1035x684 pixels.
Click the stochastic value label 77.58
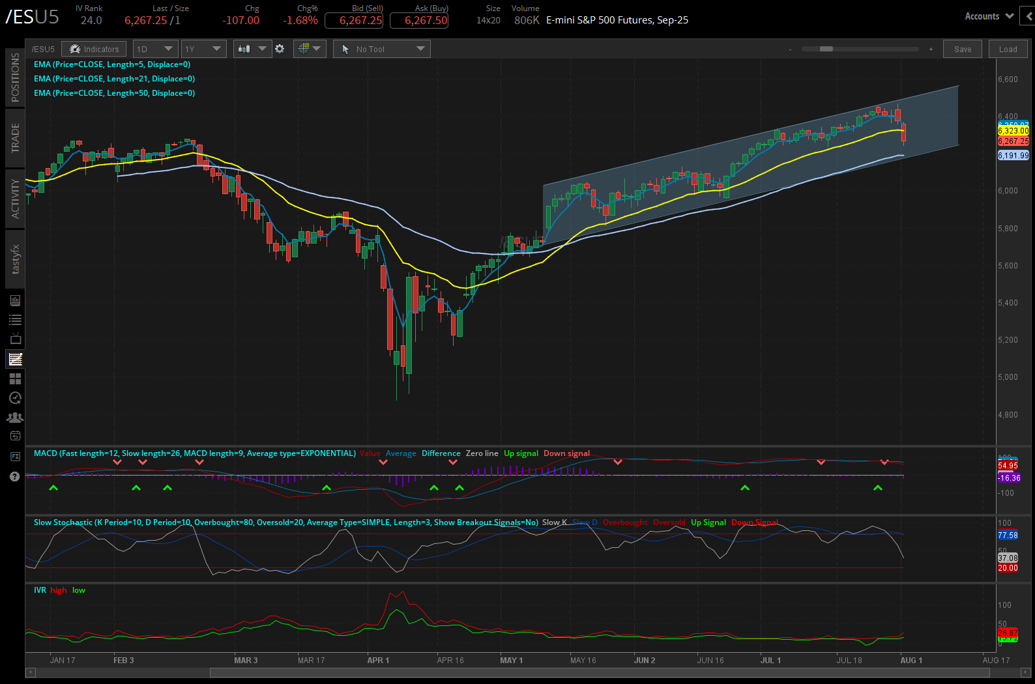point(1008,535)
